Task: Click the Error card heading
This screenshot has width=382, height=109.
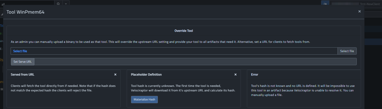Action: pyautogui.click(x=254, y=75)
